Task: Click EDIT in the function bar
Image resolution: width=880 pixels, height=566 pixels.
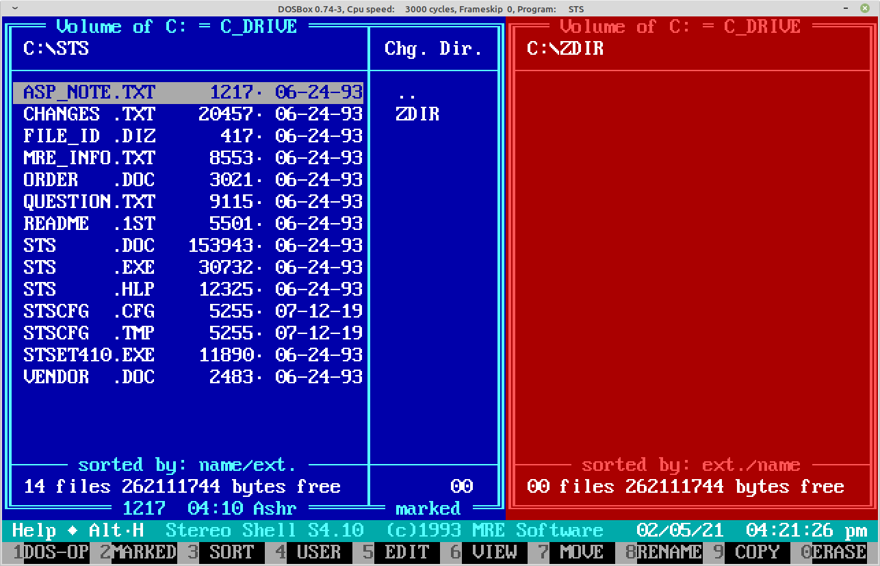Action: pyautogui.click(x=406, y=552)
